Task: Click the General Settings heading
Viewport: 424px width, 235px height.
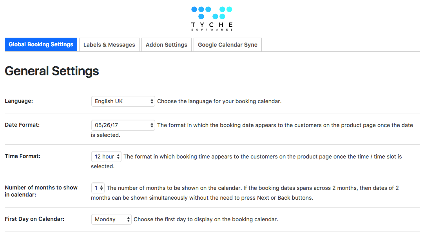Action: coord(52,71)
